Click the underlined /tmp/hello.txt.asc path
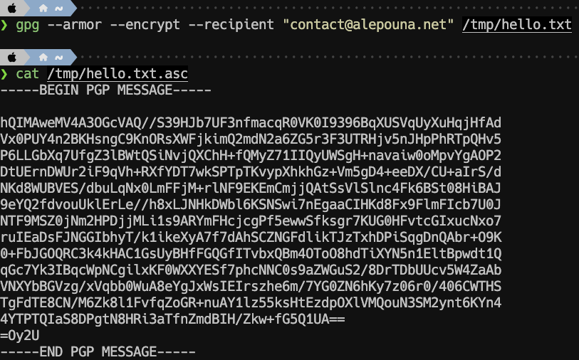 (118, 74)
